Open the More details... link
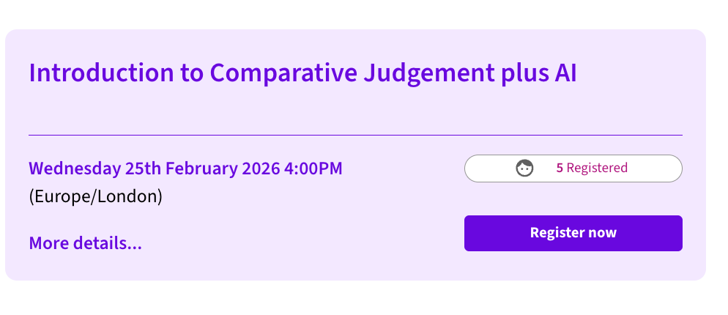The height and width of the screenshot is (315, 728). 85,243
